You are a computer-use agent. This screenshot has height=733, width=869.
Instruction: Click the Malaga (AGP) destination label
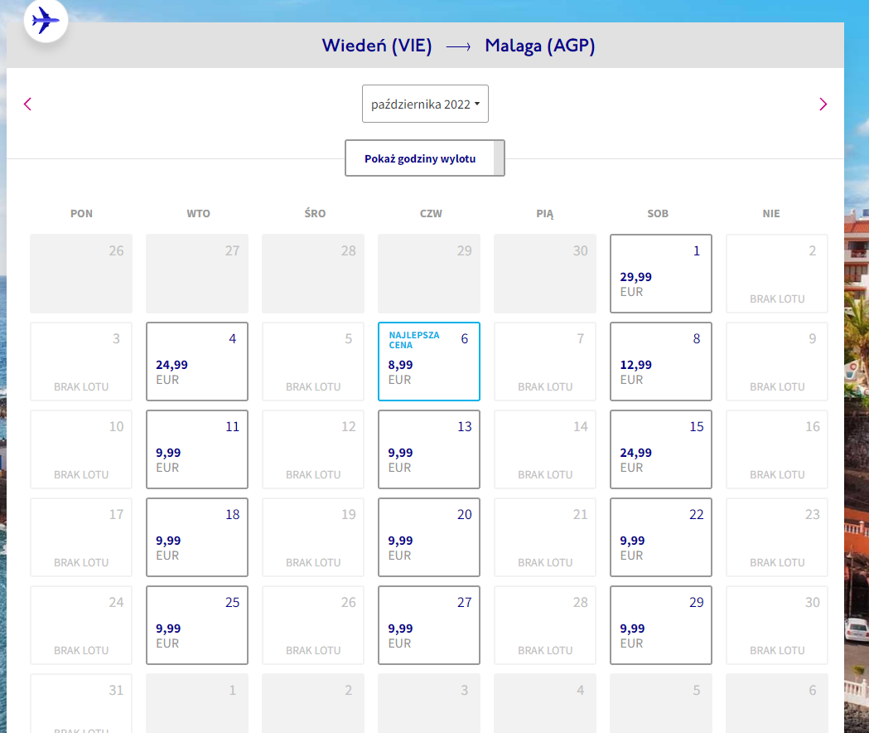pos(540,46)
